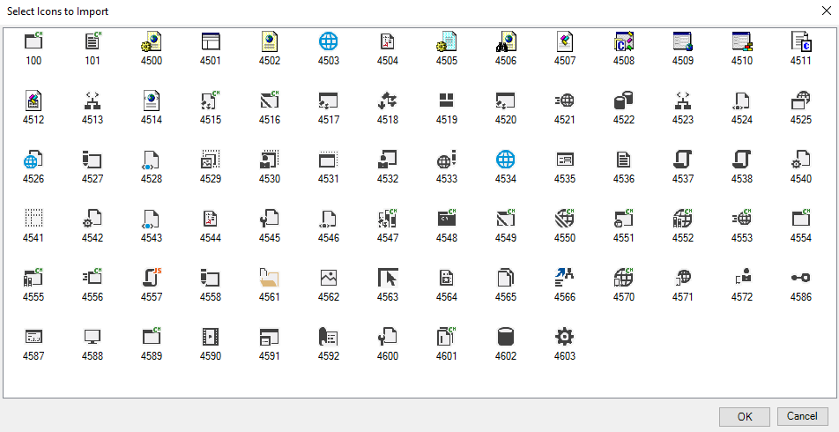This screenshot has height=432, width=839.
Task: Choose the gear text document icon 4505
Action: [447, 41]
